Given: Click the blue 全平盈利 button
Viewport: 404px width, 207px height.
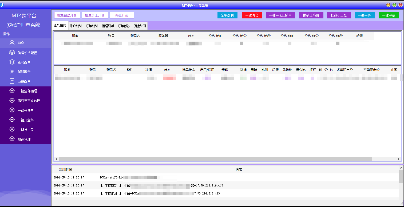Looking at the screenshot, I should 227,15.
